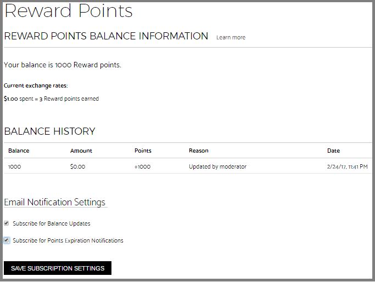Click the Email Notification Settings heading

55,202
